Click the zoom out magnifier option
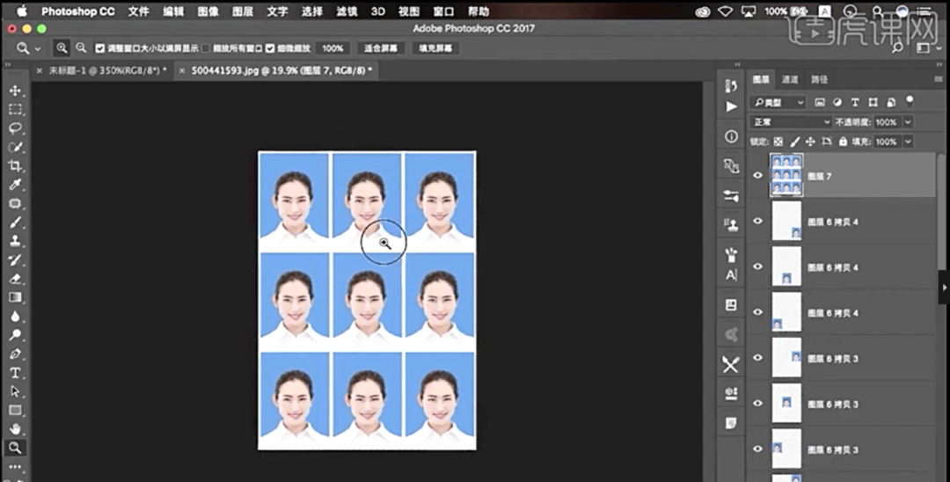950x482 pixels. click(x=81, y=48)
